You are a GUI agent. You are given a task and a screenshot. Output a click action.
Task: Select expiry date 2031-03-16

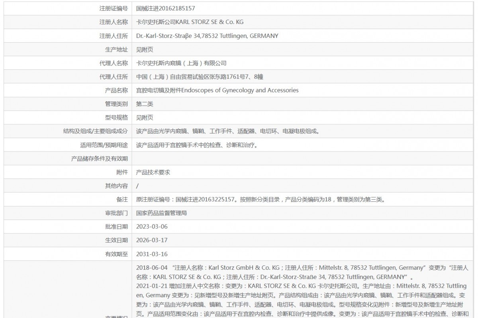(152, 254)
